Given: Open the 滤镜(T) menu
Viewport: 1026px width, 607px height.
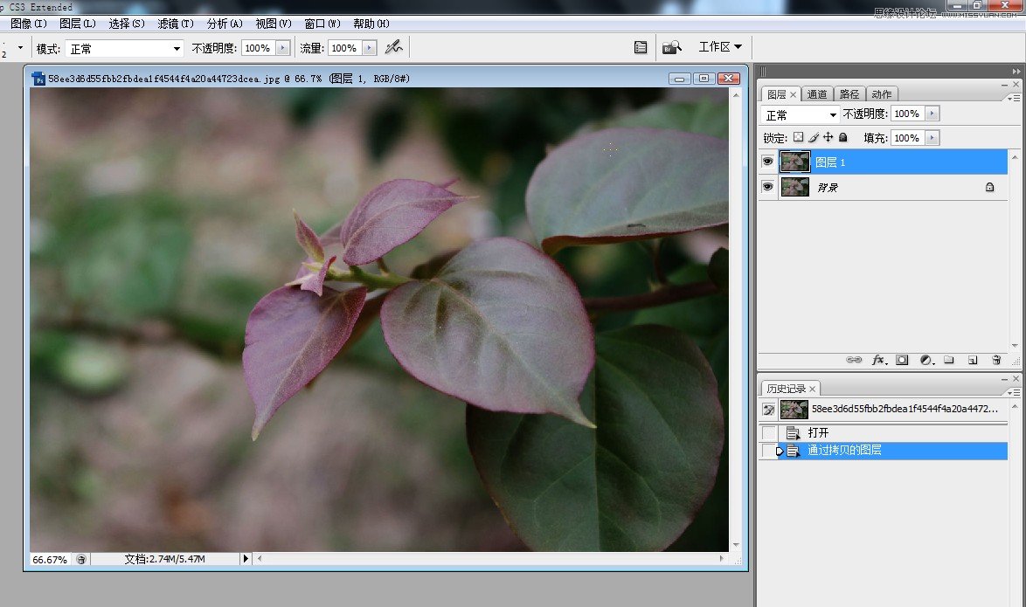Looking at the screenshot, I should coord(176,24).
